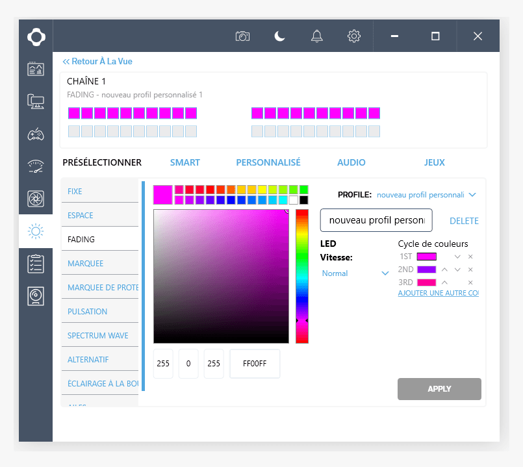Take a screenshot with the camera icon
The height and width of the screenshot is (467, 523).
click(242, 36)
